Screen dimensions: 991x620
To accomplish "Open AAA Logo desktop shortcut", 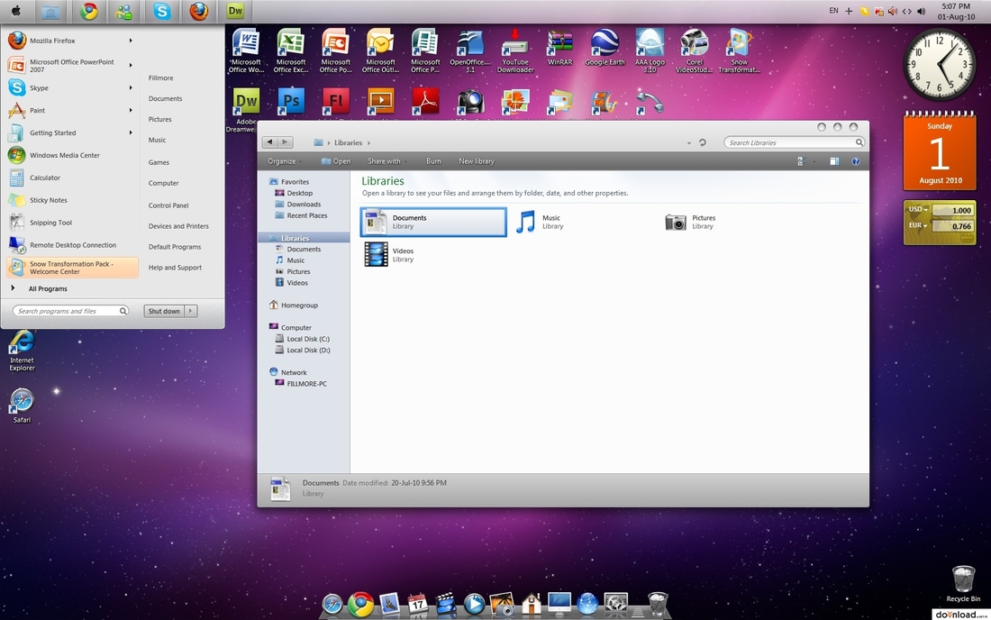I will pyautogui.click(x=650, y=50).
